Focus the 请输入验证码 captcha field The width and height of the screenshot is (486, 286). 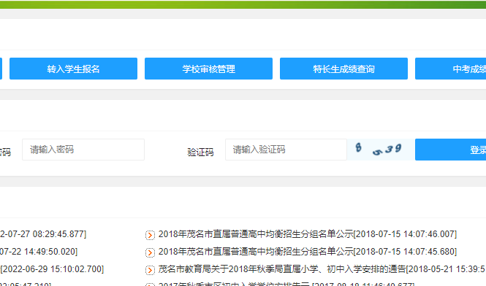286,150
